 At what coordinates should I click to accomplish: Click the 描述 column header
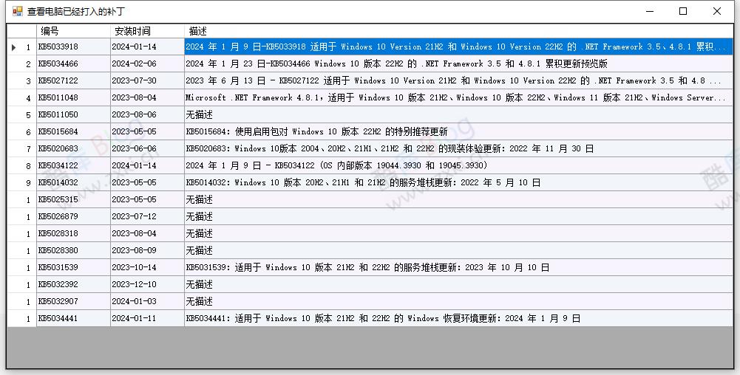(458, 31)
